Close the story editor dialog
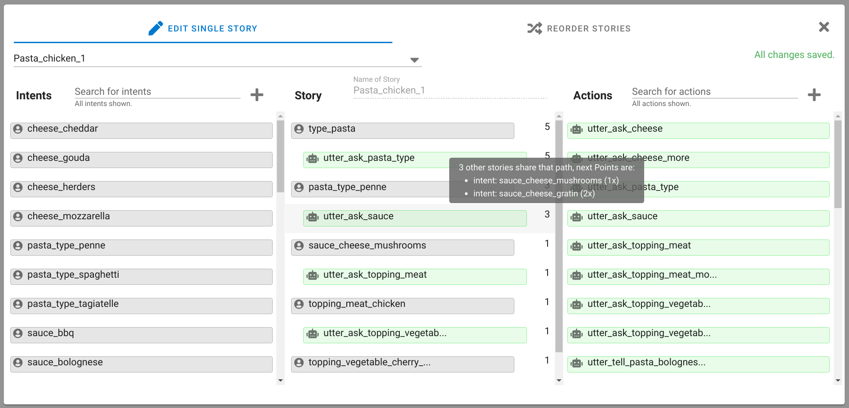This screenshot has width=849, height=408. 823,27
